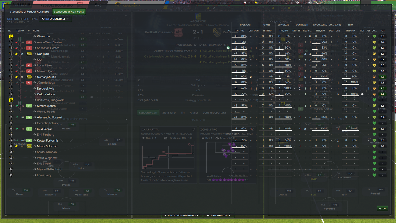Click the goal ball icon in Callum Wilson's row
This screenshot has height=223, width=396.
click(362, 94)
